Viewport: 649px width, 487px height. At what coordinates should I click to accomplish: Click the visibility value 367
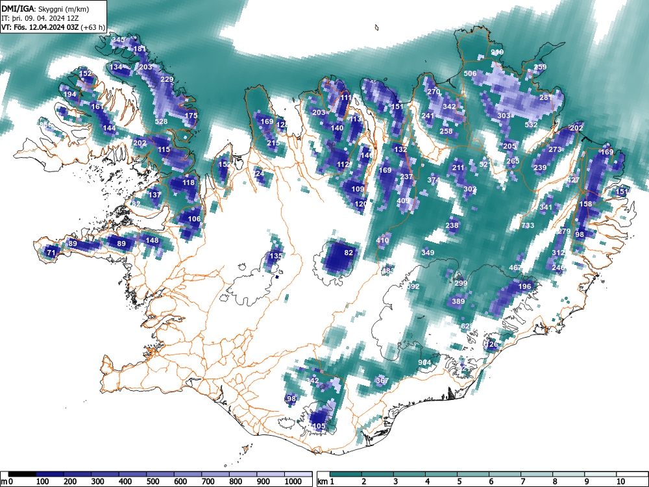point(382,381)
